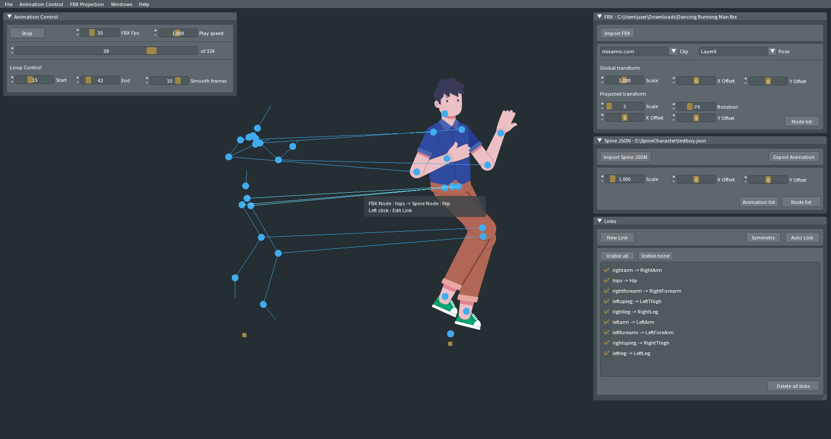Disable the leftarm -> LeftArm link
Viewport: 831px width, 439px height.
tap(606, 322)
